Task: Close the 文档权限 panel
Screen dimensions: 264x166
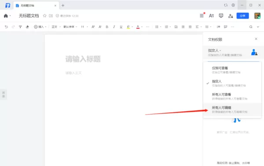Action: [x=256, y=39]
